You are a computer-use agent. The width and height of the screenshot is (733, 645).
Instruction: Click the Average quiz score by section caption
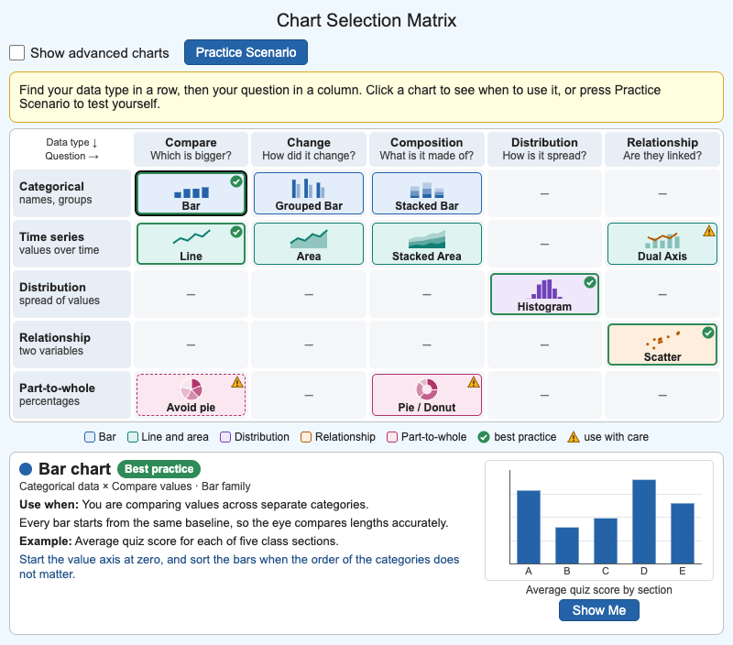599,590
